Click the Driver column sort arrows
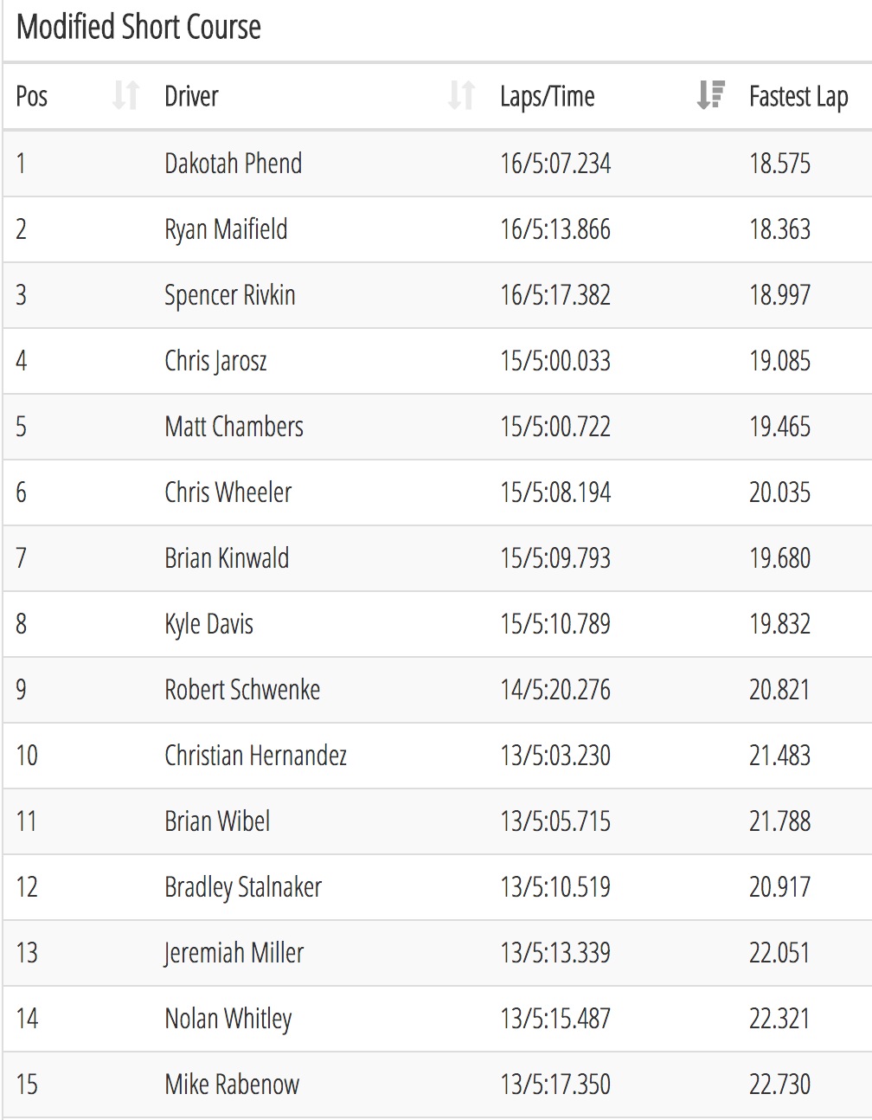The image size is (872, 1120). (x=461, y=95)
